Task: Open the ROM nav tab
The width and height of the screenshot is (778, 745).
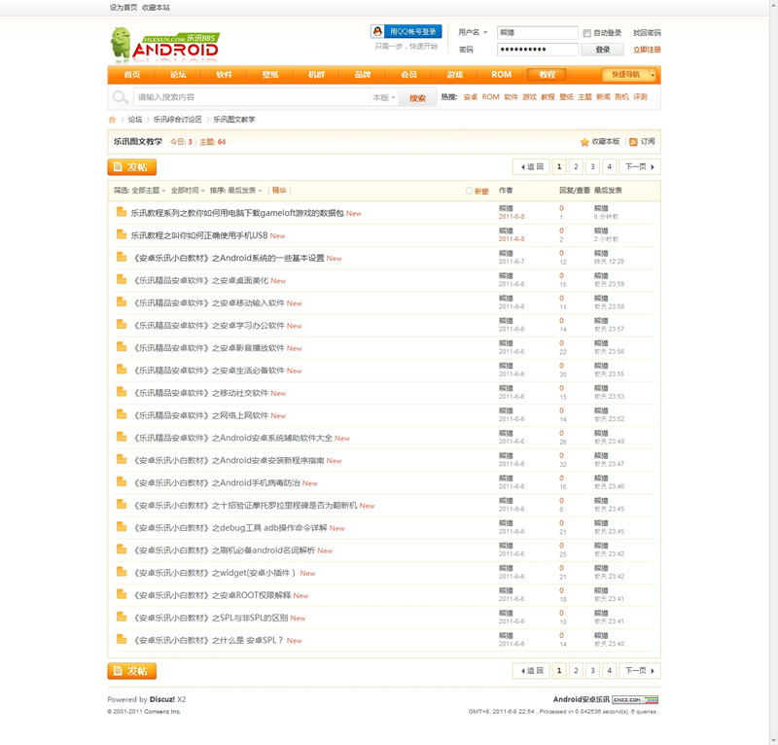Action: [x=501, y=75]
